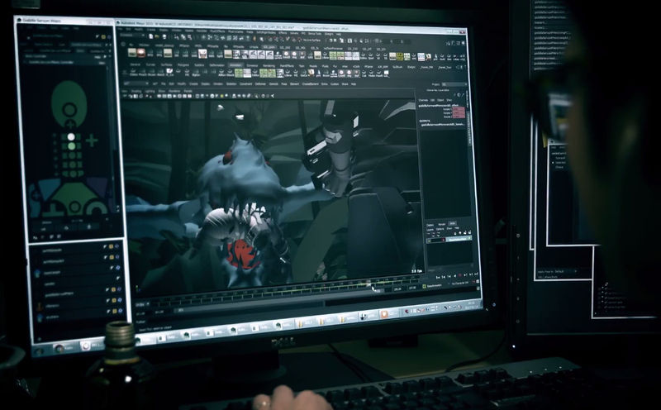Click the No Live Surface field
Viewport: 661px width, 410px height.
(x=311, y=40)
